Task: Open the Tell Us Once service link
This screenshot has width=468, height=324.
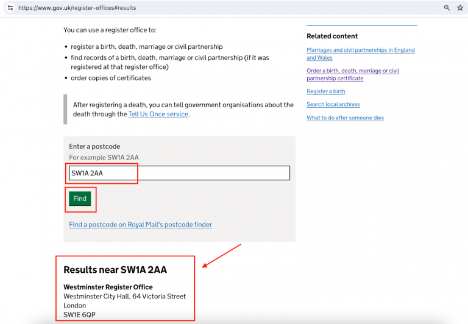Action: 158,114
